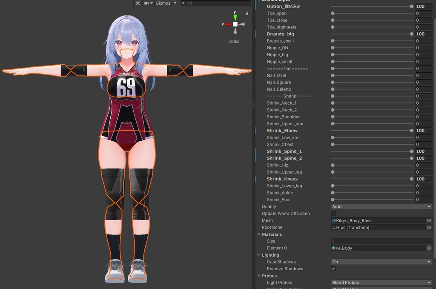
Task: Toggle Update When Offscreen checkbox
Action: pyautogui.click(x=333, y=213)
